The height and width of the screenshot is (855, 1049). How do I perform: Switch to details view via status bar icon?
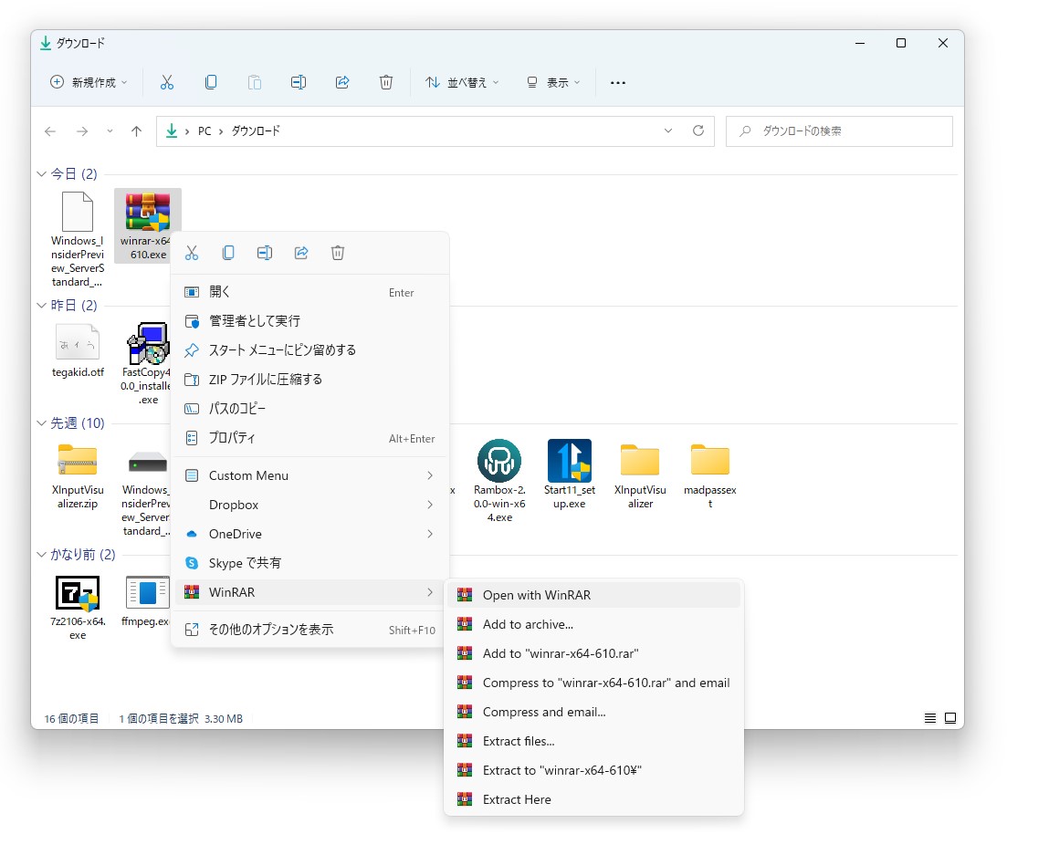[x=929, y=718]
